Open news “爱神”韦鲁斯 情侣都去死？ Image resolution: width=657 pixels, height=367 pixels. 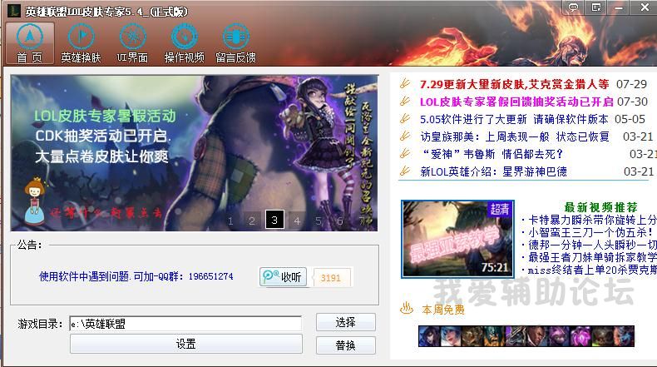tap(492, 154)
